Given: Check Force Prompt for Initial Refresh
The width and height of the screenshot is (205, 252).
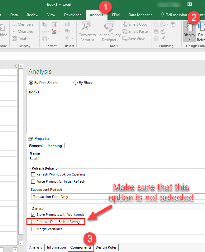Looking at the screenshot, I should tap(33, 182).
